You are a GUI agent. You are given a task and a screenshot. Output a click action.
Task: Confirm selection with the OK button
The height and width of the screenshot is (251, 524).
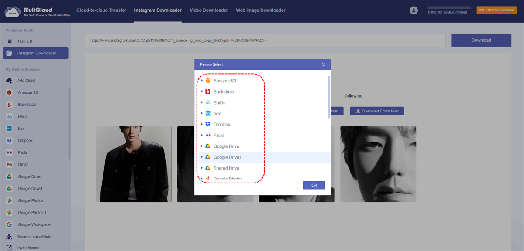pyautogui.click(x=314, y=185)
